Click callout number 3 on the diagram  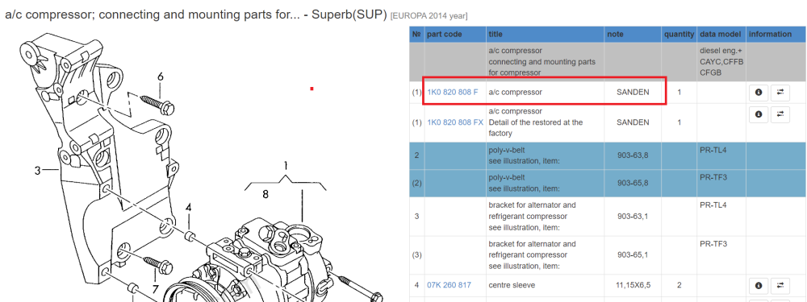click(x=38, y=170)
